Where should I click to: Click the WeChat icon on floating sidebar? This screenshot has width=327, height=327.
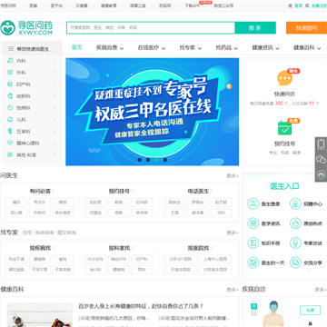pyautogui.click(x=321, y=159)
